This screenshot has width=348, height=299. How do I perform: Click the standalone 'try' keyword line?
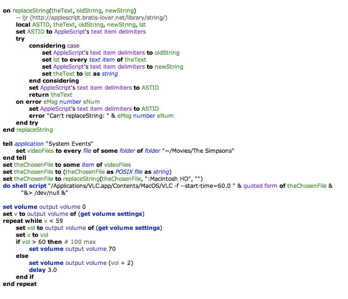[x=20, y=39]
